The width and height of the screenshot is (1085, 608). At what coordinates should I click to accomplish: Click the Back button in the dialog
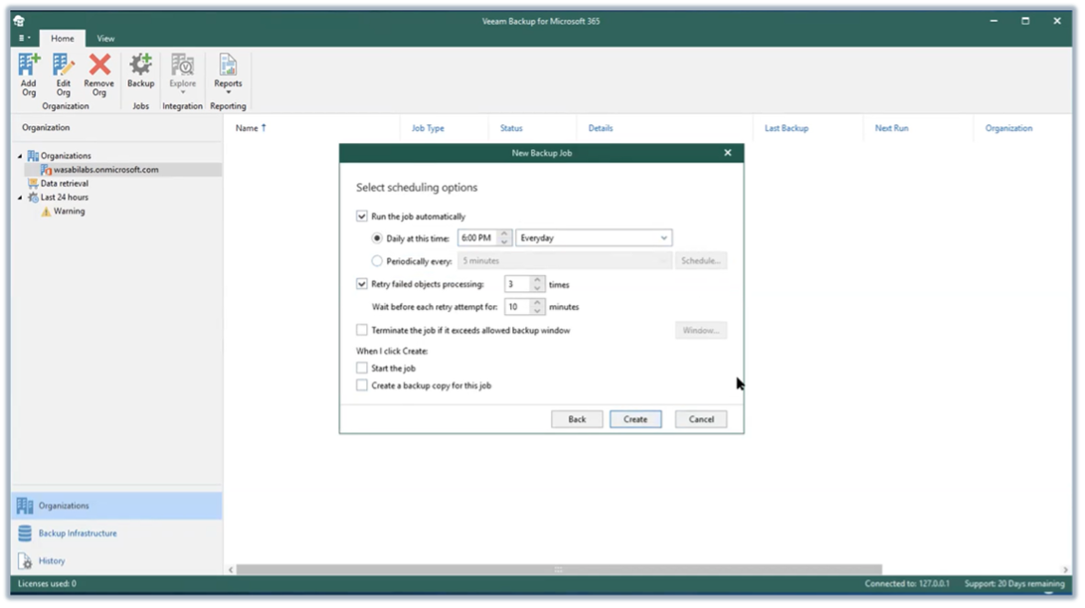(577, 419)
